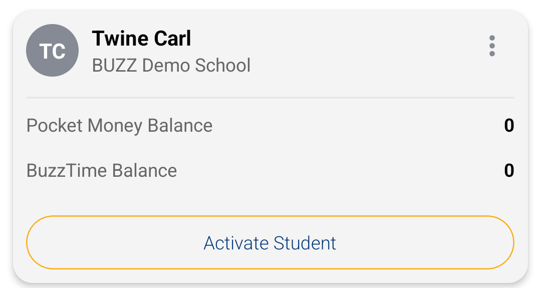The width and height of the screenshot is (541, 288).
Task: Click the word 'BuzzTime' in balance row
Action: (x=67, y=171)
